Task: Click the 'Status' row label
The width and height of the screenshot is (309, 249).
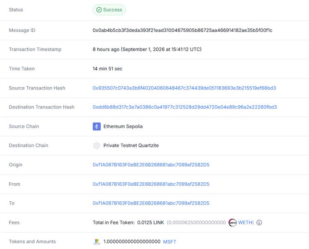Action: click(16, 10)
